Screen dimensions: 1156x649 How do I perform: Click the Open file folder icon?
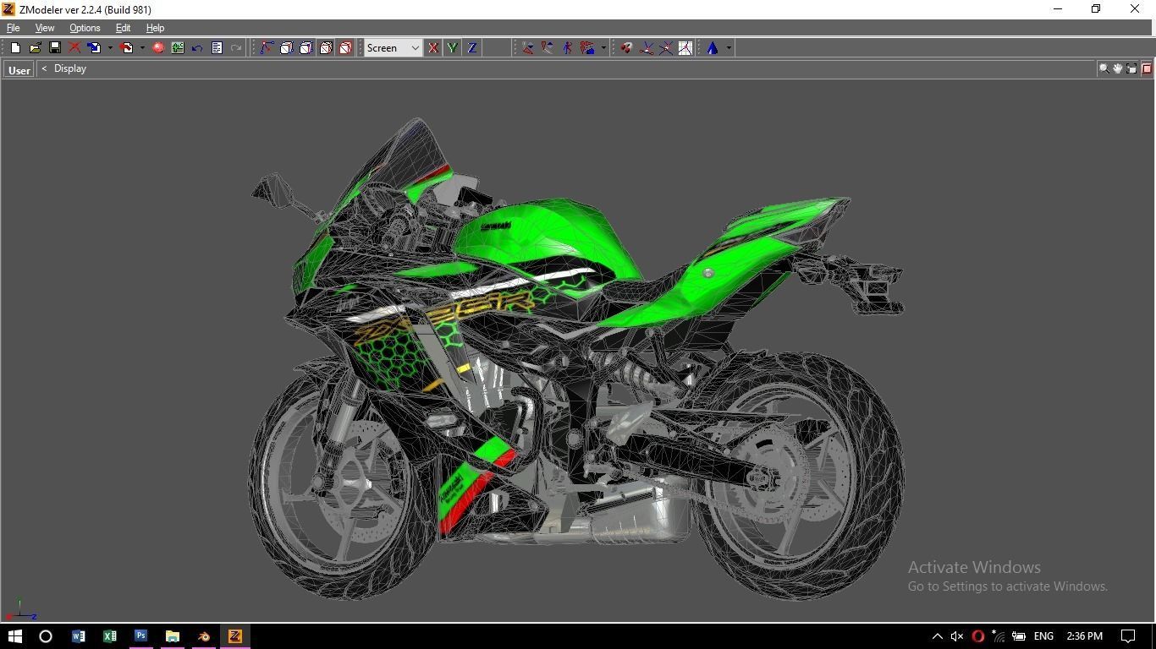(36, 48)
